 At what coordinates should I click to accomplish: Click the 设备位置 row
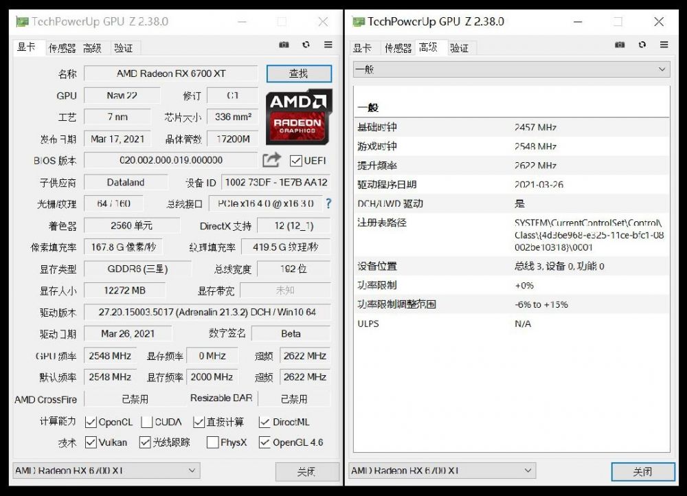tap(511, 266)
